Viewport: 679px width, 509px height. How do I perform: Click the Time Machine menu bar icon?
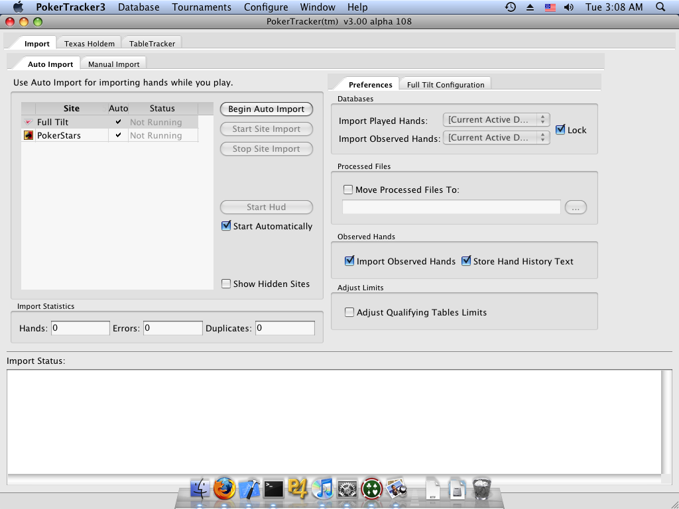(x=511, y=7)
